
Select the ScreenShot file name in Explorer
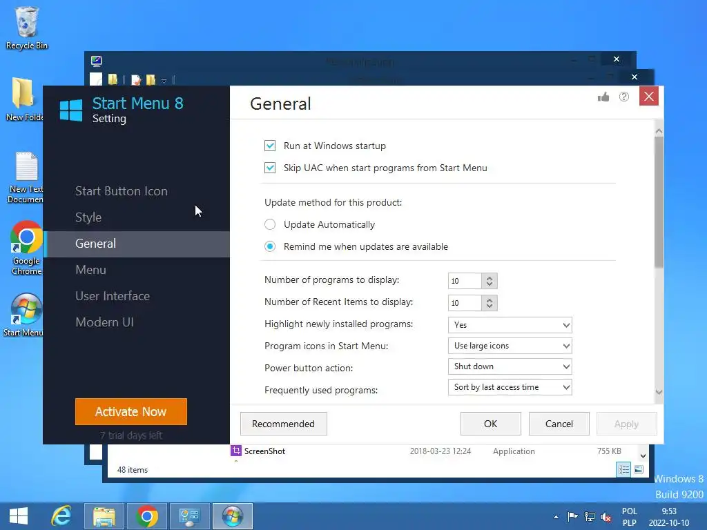(x=264, y=451)
